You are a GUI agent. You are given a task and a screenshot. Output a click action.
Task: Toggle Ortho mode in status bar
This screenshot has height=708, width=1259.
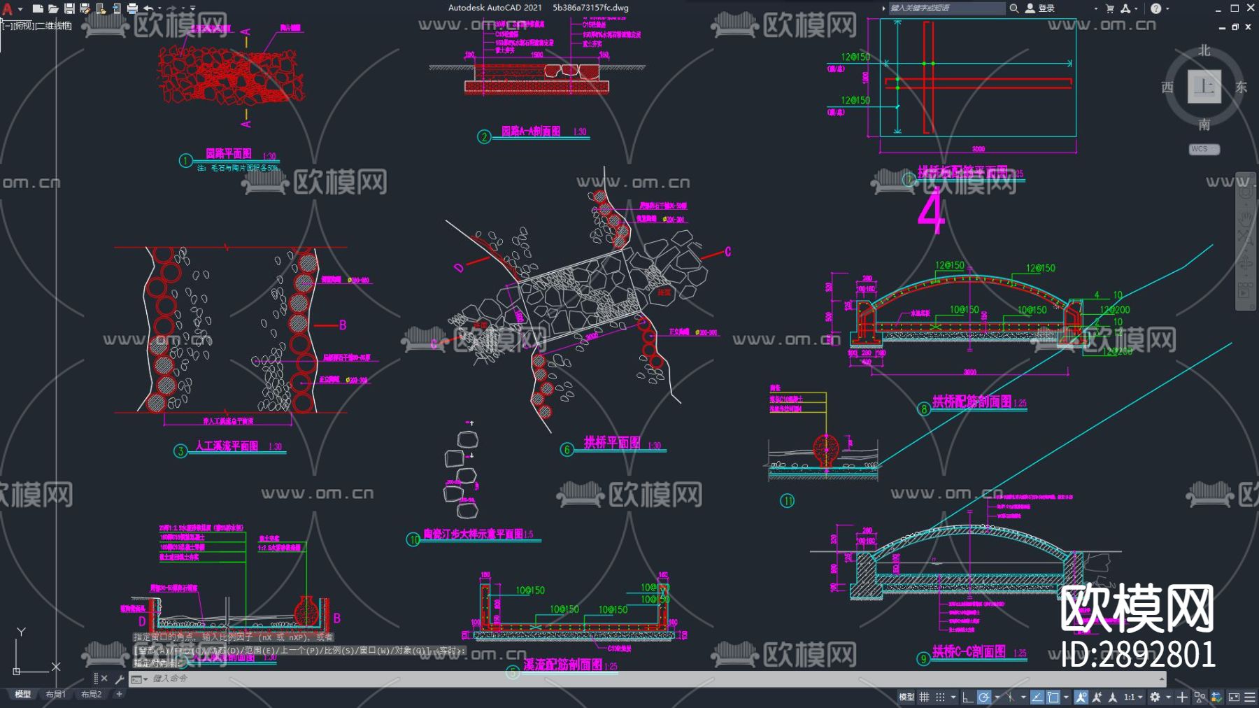(x=968, y=697)
